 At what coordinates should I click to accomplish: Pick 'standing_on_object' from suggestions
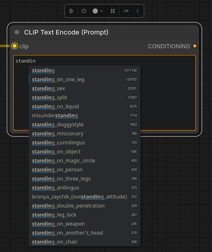84,151
